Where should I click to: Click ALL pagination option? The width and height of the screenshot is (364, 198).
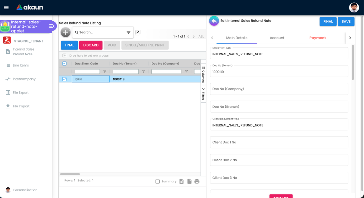click(x=201, y=36)
